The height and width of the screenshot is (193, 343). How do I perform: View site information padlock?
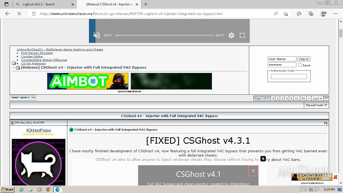[x=33, y=14]
